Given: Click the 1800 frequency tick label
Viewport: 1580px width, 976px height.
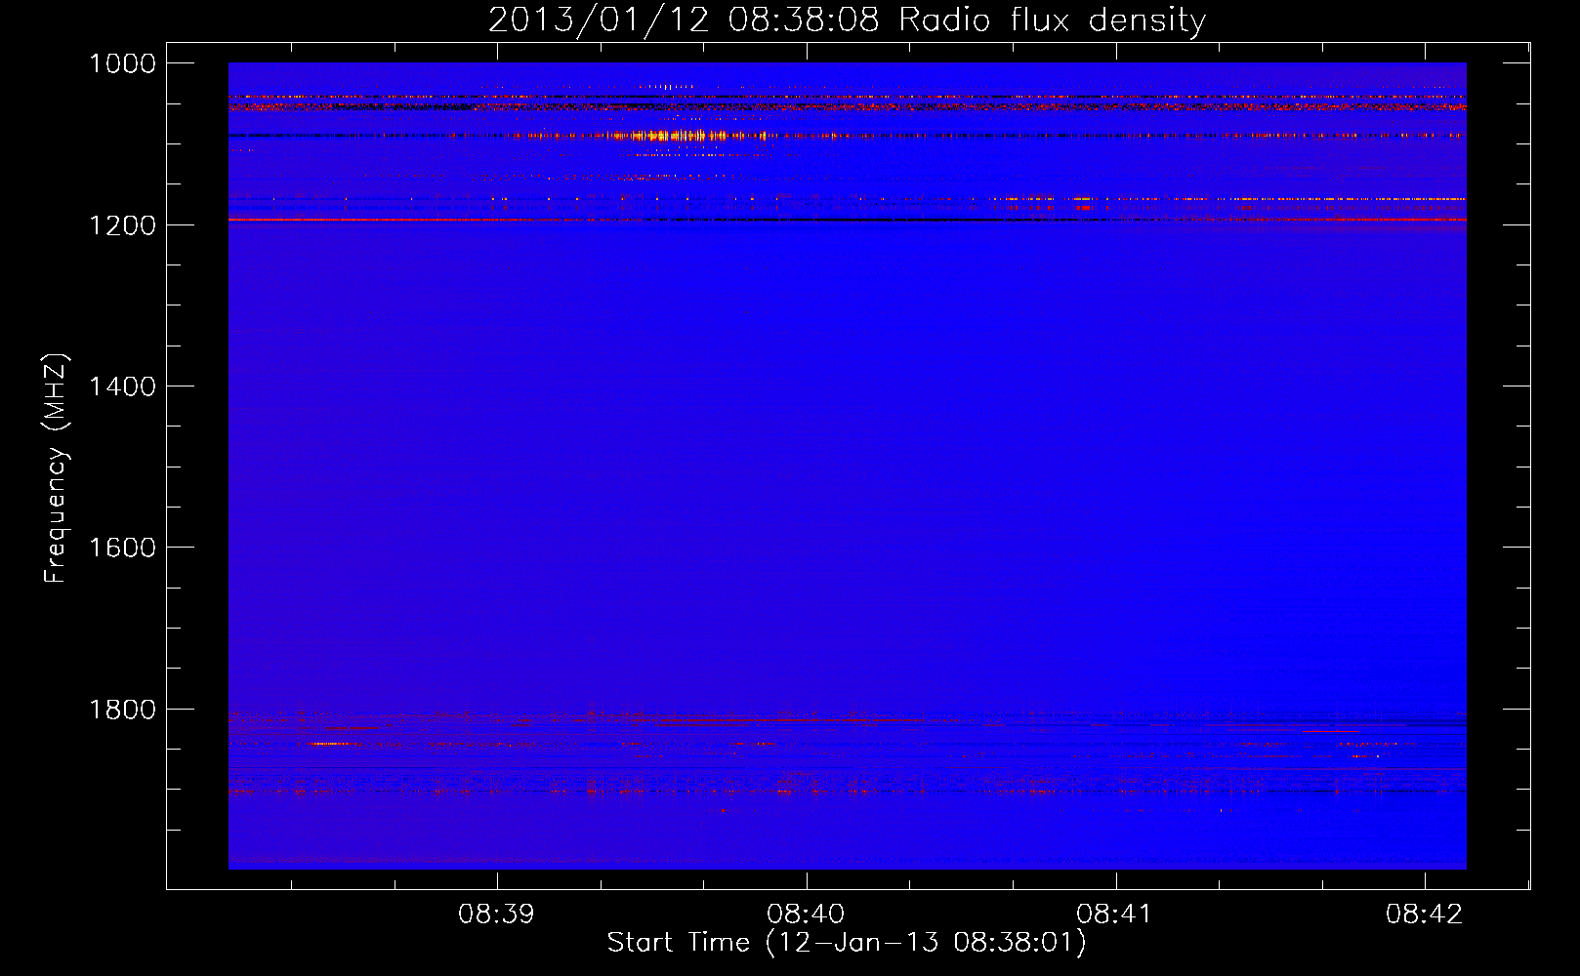Looking at the screenshot, I should point(122,710).
